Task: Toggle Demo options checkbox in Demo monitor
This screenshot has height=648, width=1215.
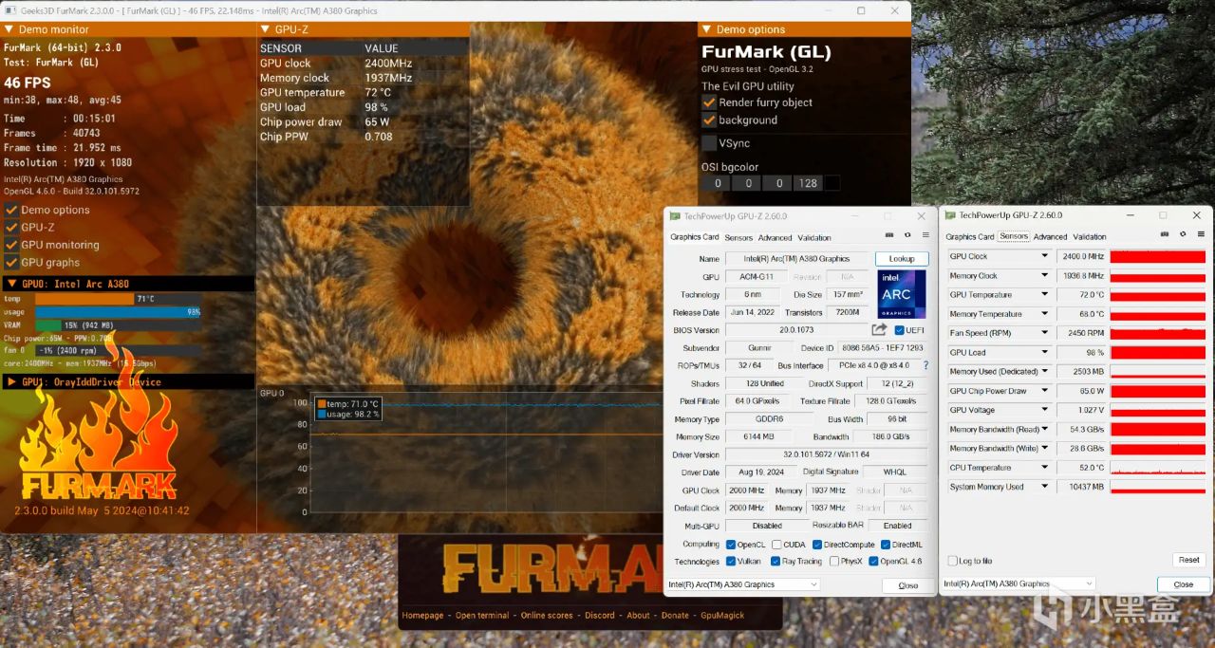Action: click(11, 211)
